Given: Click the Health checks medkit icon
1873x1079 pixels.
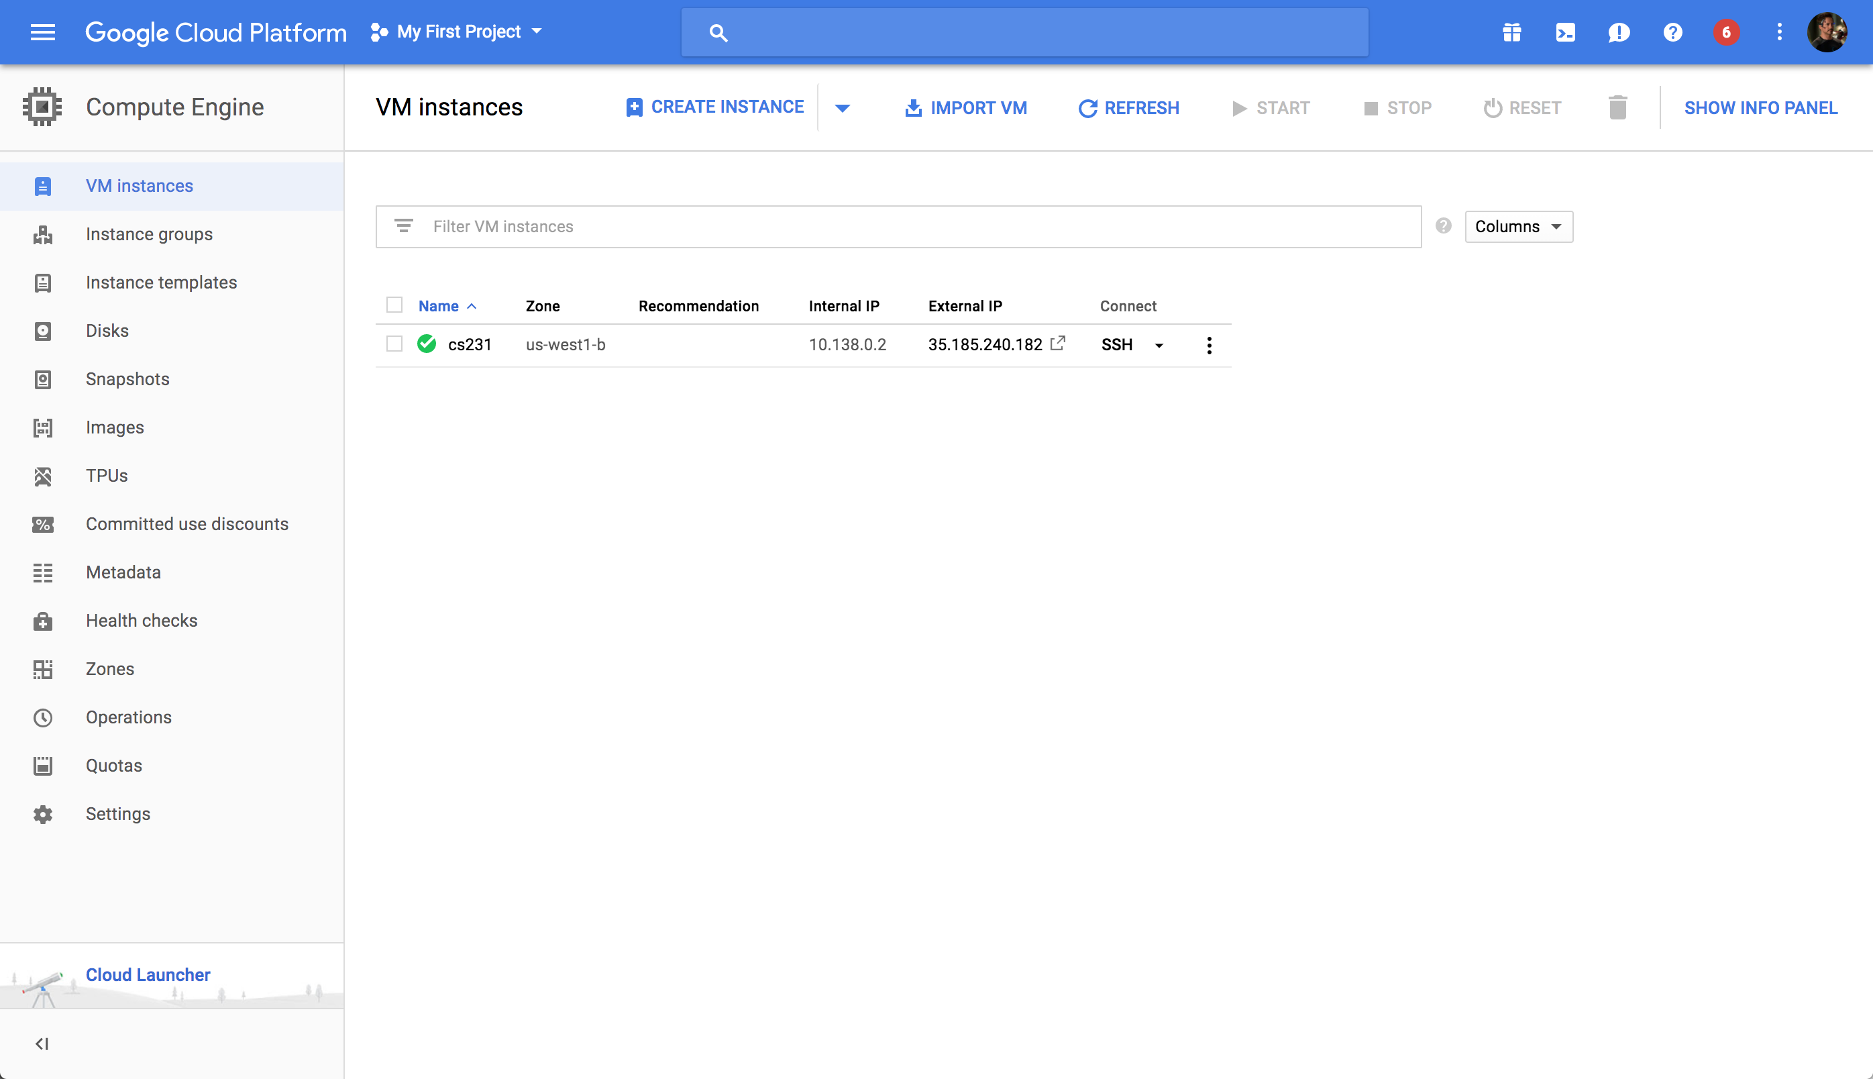Looking at the screenshot, I should pyautogui.click(x=43, y=621).
